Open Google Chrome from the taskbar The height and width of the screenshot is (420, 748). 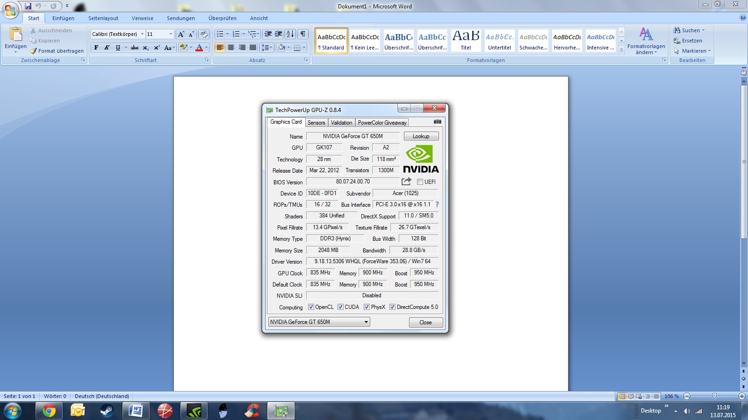click(x=49, y=411)
